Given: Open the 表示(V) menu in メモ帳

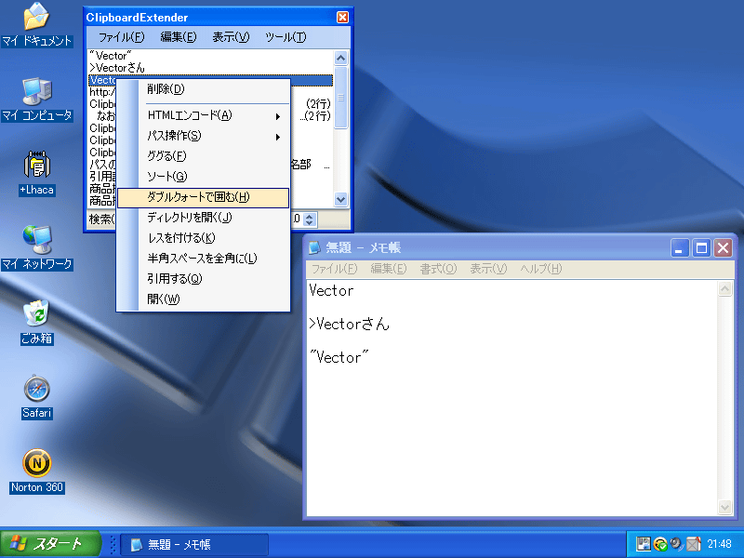Looking at the screenshot, I should (x=488, y=269).
